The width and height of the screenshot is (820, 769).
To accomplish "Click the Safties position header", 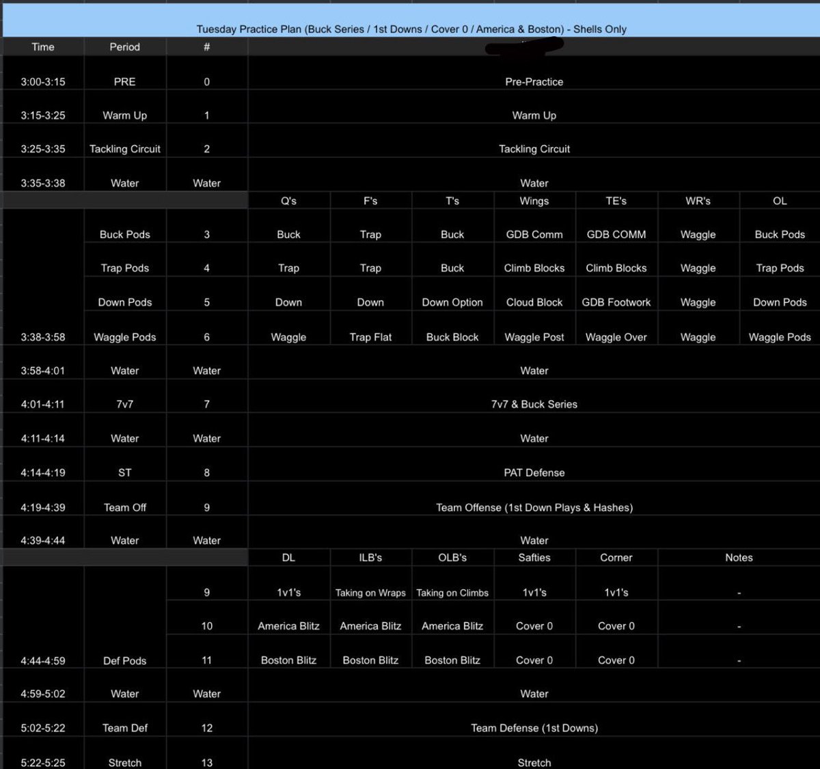I will click(534, 557).
